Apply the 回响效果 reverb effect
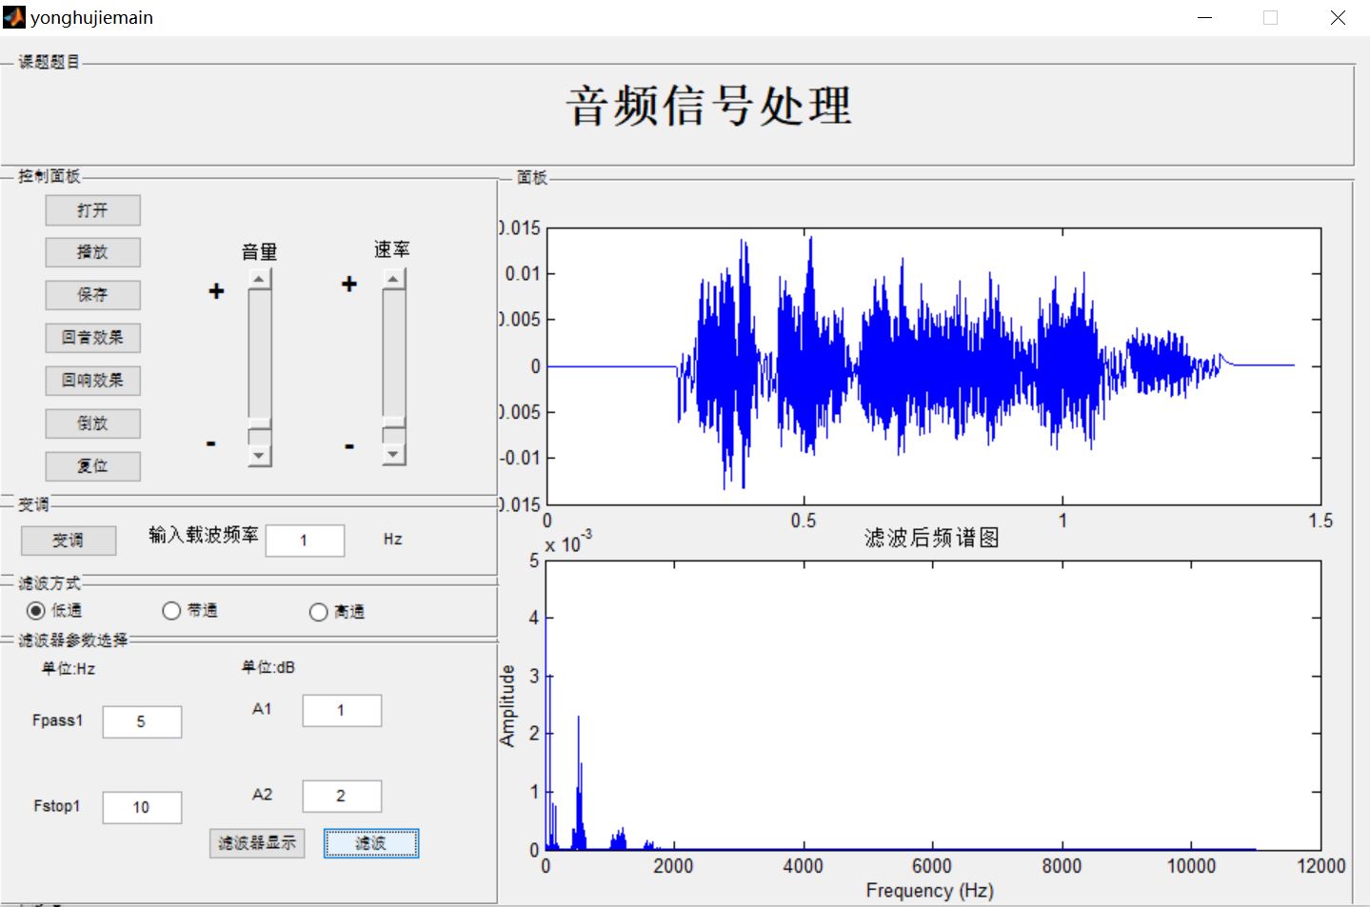 click(93, 381)
